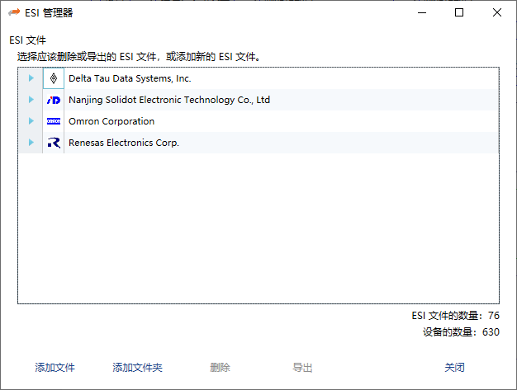Click the Omron Corporation logo icon
Screen dimensions: 517x390
(54, 121)
